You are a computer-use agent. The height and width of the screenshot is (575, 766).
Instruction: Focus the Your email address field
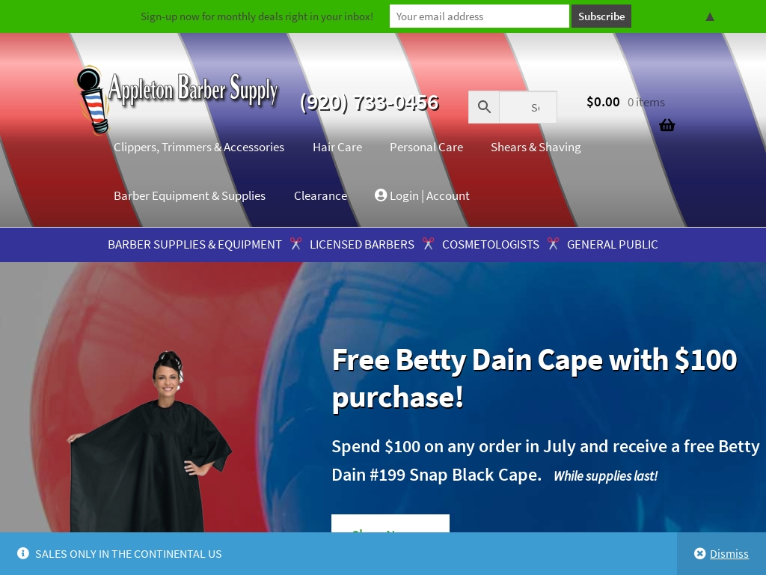[x=479, y=16]
